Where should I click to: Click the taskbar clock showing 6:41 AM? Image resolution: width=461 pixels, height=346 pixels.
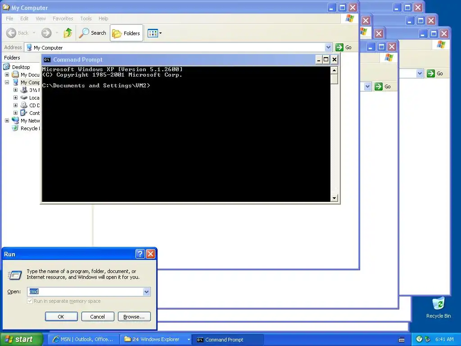click(x=444, y=339)
